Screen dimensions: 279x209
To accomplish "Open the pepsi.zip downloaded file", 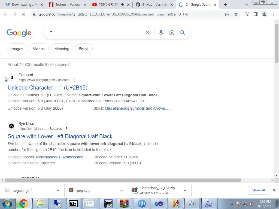I will (84, 191).
